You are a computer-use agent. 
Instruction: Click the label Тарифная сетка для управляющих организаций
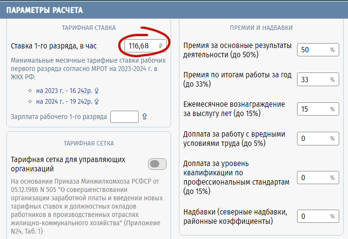pyautogui.click(x=68, y=164)
